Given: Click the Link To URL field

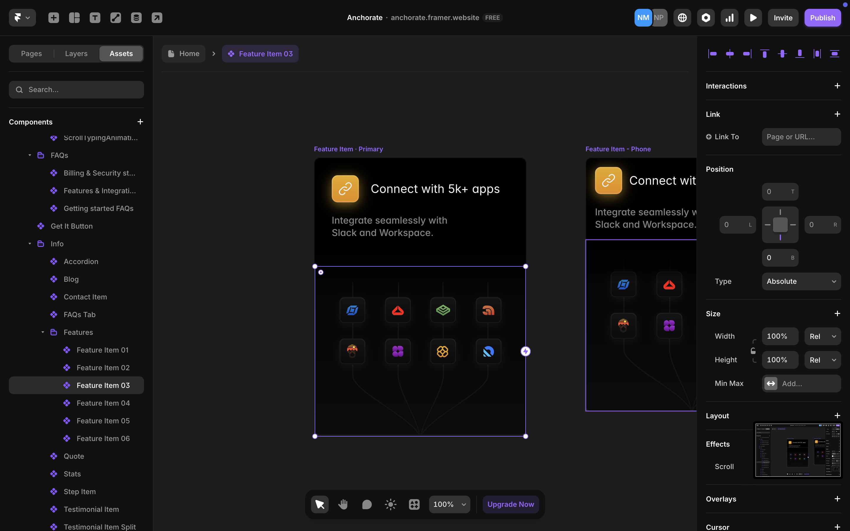Looking at the screenshot, I should (801, 137).
